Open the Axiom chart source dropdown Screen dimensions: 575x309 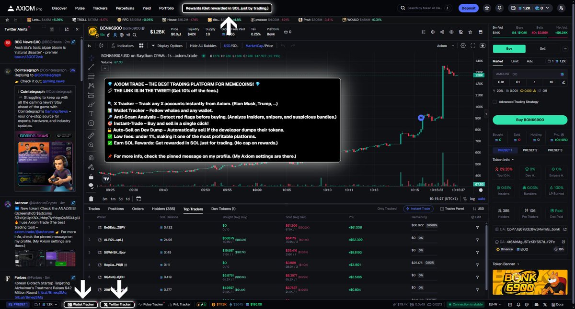(445, 45)
